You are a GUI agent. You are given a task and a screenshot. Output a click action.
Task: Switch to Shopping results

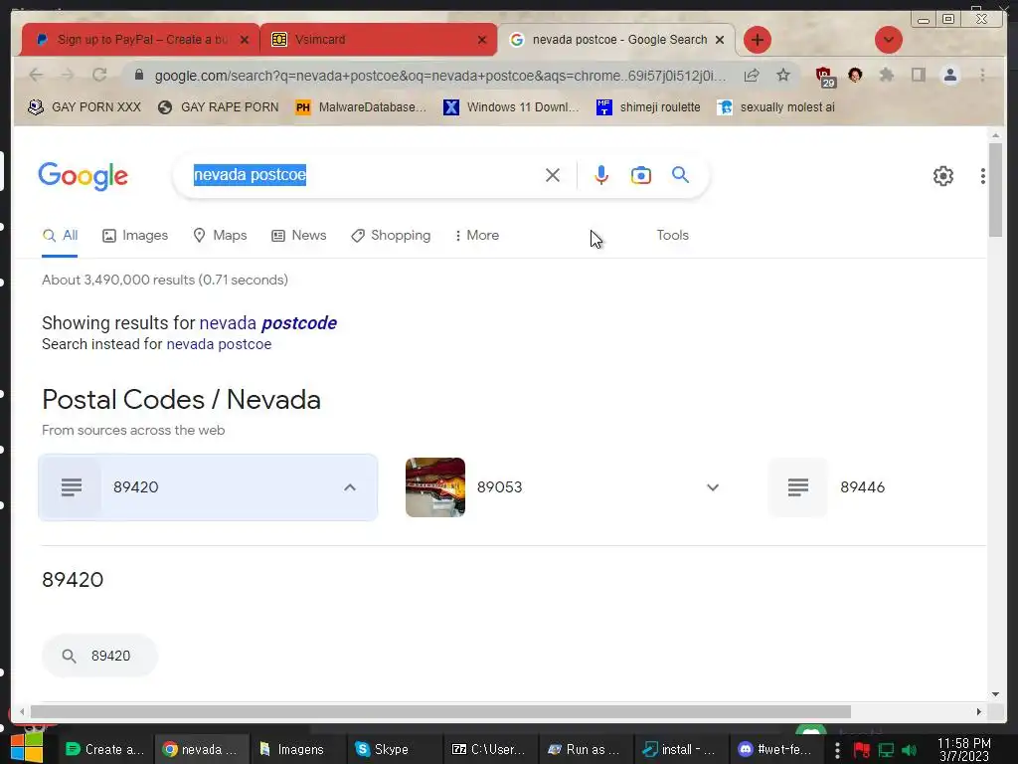click(391, 235)
